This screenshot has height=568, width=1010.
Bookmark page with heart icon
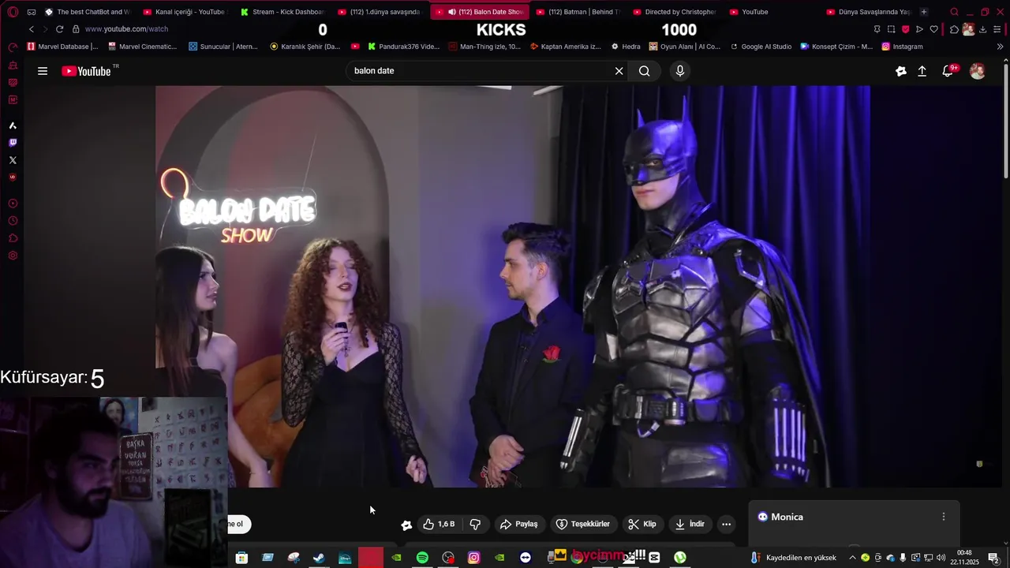pyautogui.click(x=934, y=29)
